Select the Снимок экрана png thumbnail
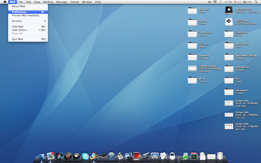261x163 pixels. (x=192, y=68)
